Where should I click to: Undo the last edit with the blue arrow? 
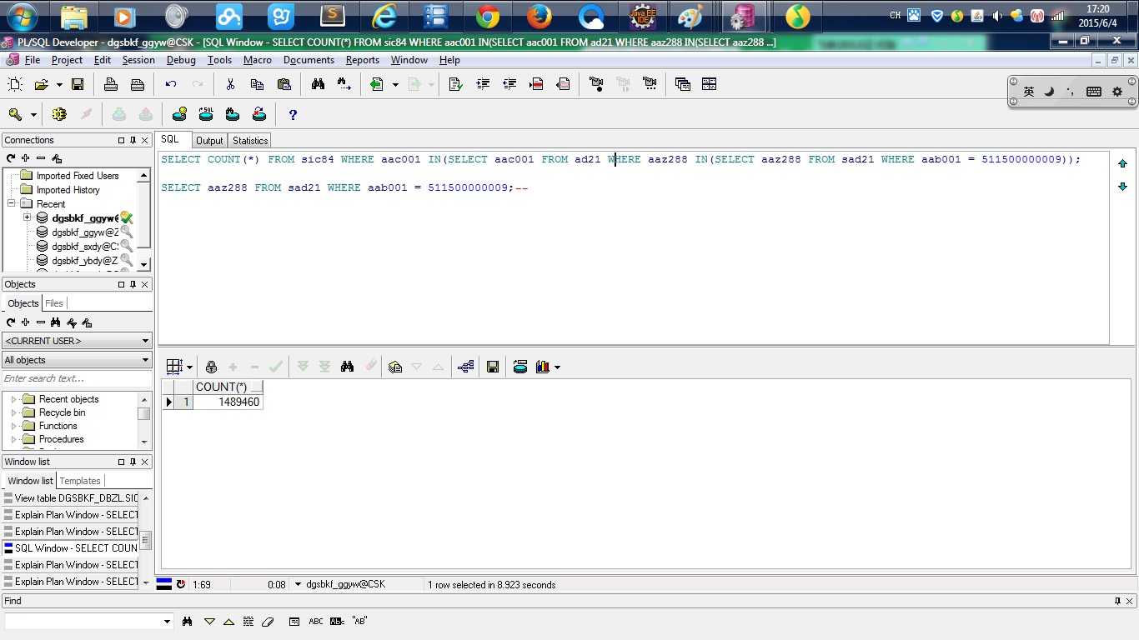[171, 84]
